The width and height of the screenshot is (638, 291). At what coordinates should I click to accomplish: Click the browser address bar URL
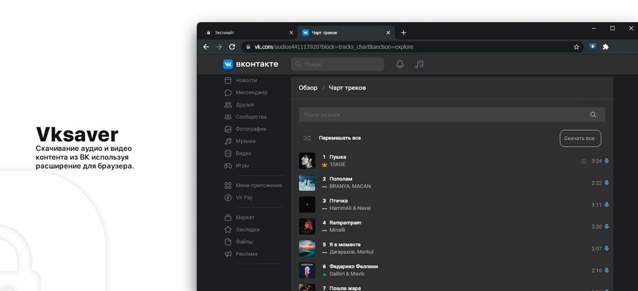(334, 47)
